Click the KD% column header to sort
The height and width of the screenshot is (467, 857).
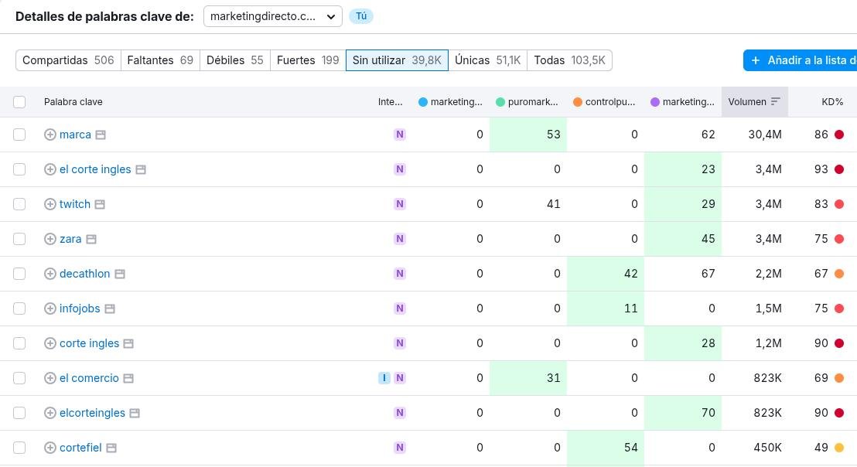[x=832, y=102]
